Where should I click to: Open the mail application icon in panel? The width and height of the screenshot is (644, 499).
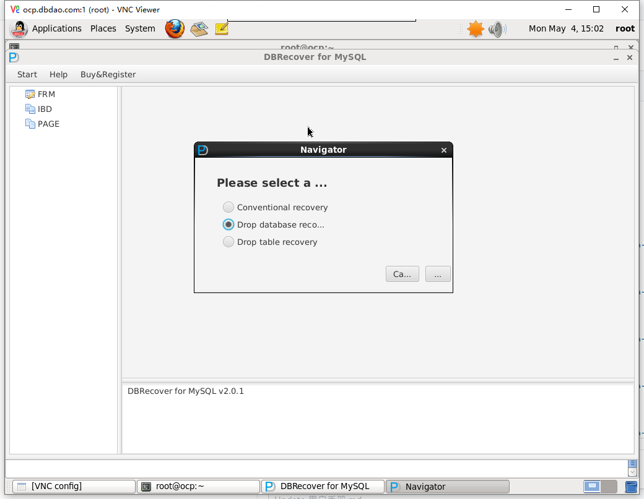pyautogui.click(x=199, y=28)
